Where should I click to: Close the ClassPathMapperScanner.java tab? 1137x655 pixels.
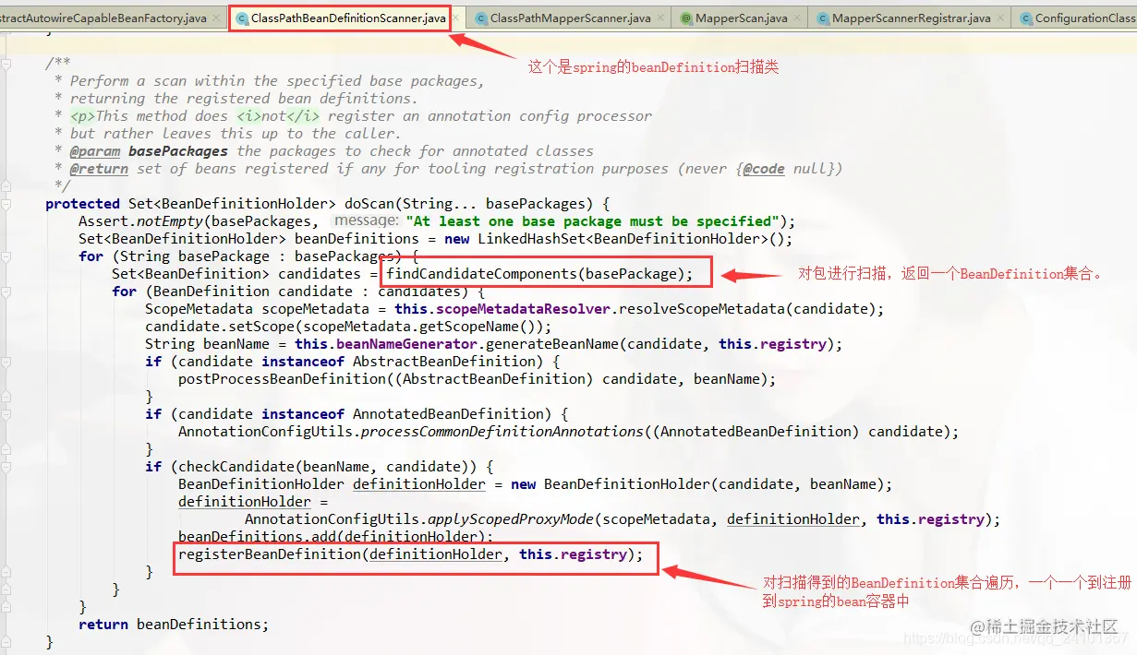[x=659, y=18]
